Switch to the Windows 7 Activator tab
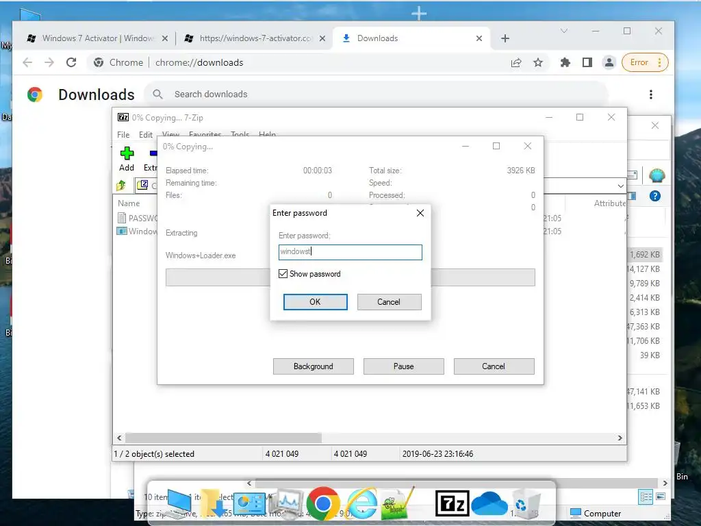The width and height of the screenshot is (701, 526). click(x=97, y=38)
